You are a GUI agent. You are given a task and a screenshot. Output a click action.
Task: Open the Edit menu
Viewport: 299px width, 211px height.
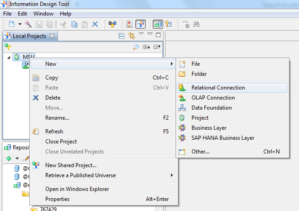(x=22, y=14)
